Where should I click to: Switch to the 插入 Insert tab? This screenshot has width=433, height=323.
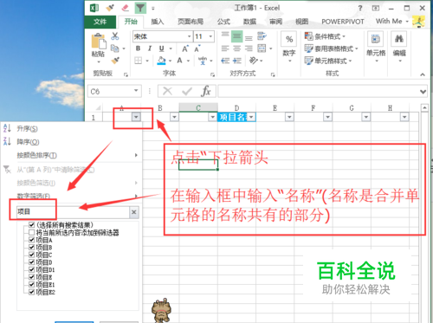click(x=158, y=22)
